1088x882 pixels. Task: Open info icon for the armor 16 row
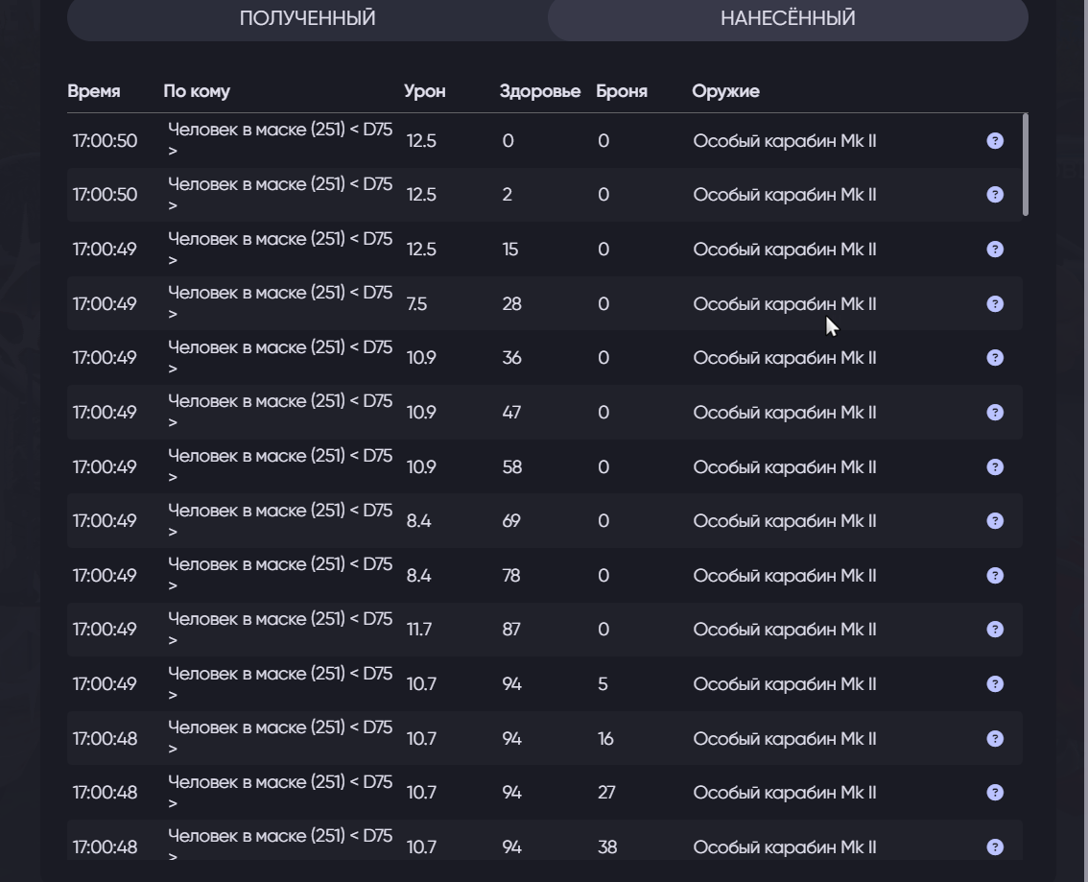(995, 739)
